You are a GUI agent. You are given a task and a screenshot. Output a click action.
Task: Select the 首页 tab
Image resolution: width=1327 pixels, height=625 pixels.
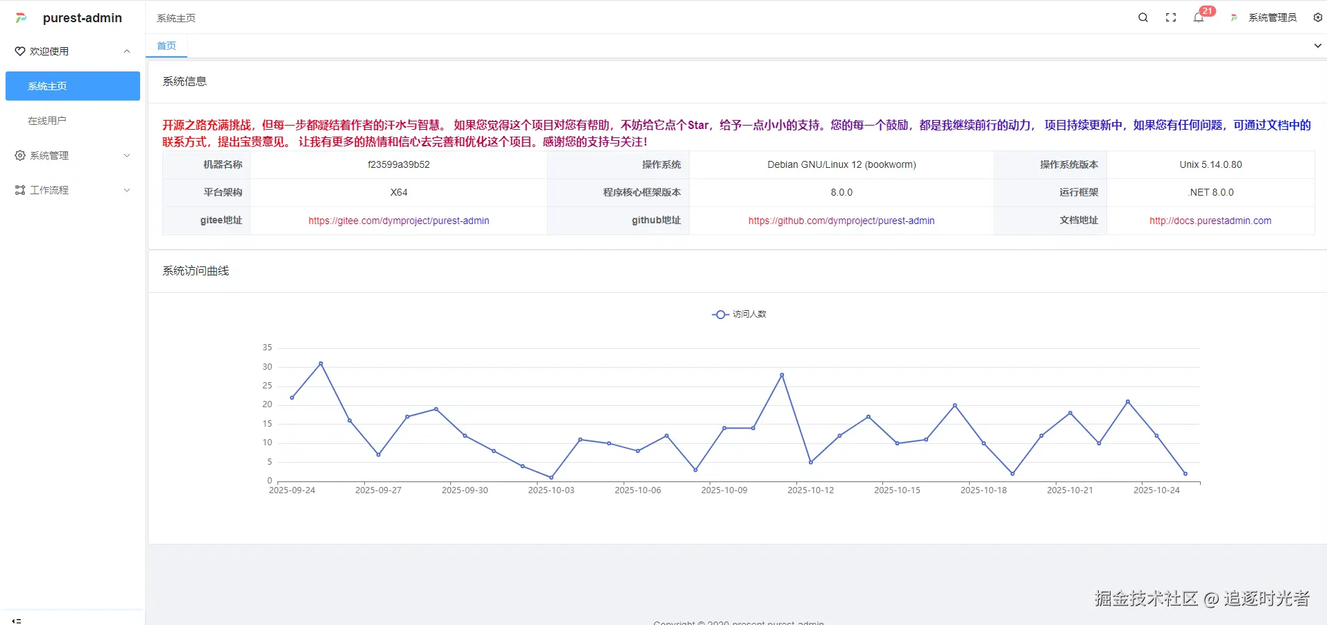click(x=166, y=46)
